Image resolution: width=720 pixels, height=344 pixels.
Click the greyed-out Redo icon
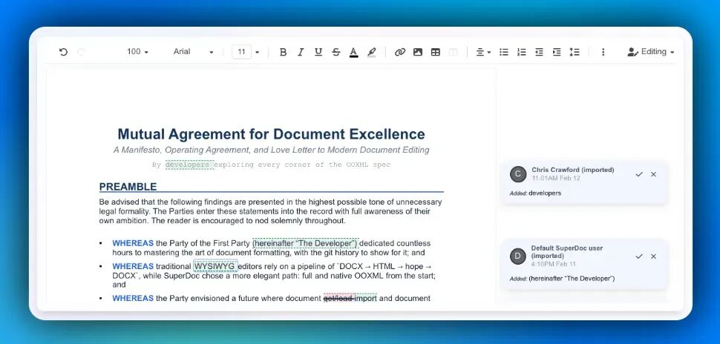point(81,52)
